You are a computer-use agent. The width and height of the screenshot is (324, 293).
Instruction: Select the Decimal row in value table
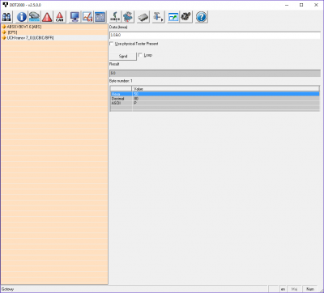[x=215, y=99]
